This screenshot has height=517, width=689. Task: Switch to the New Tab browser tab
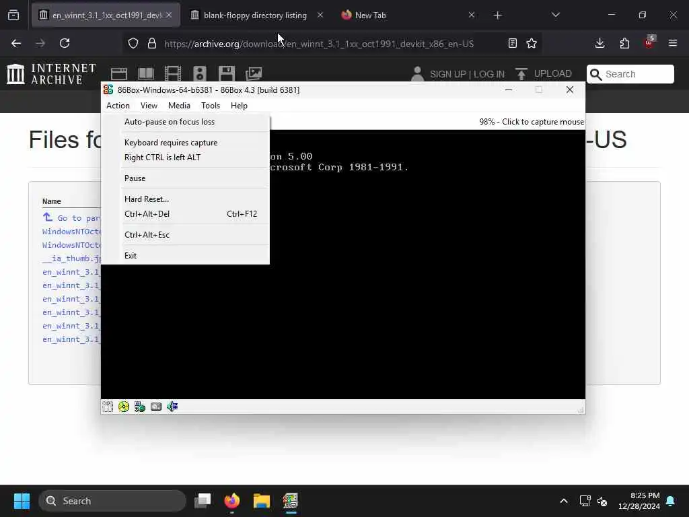click(x=371, y=15)
